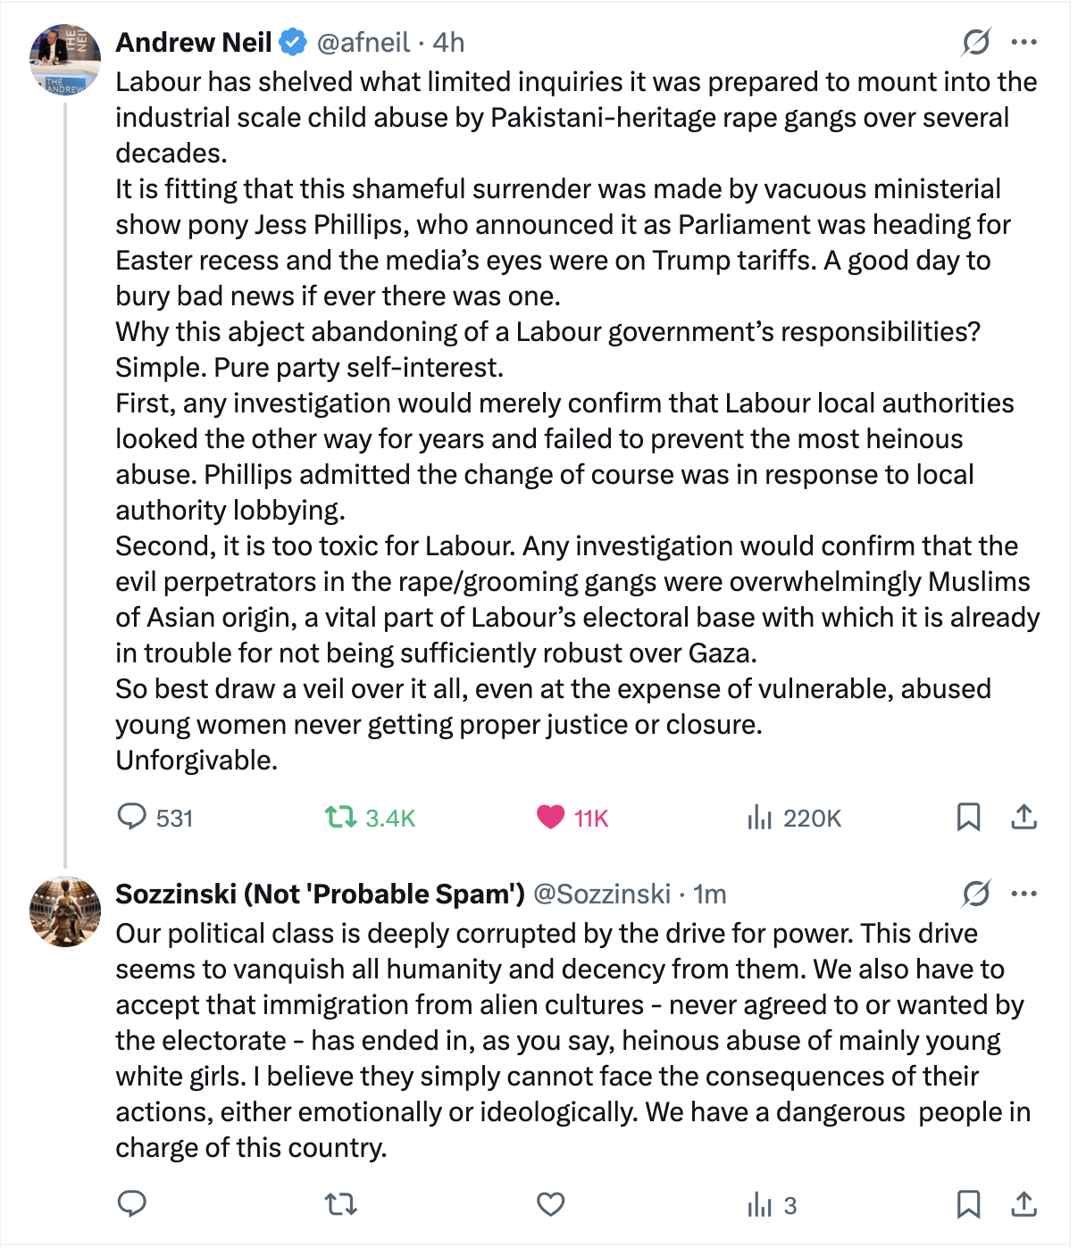
Task: View analytics for Sozzinski's reply
Action: [759, 1205]
